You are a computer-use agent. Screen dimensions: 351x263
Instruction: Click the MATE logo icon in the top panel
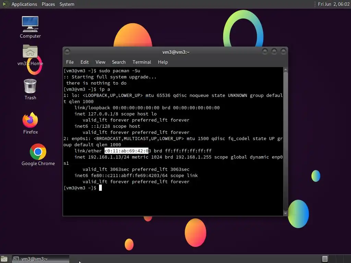(5, 4)
